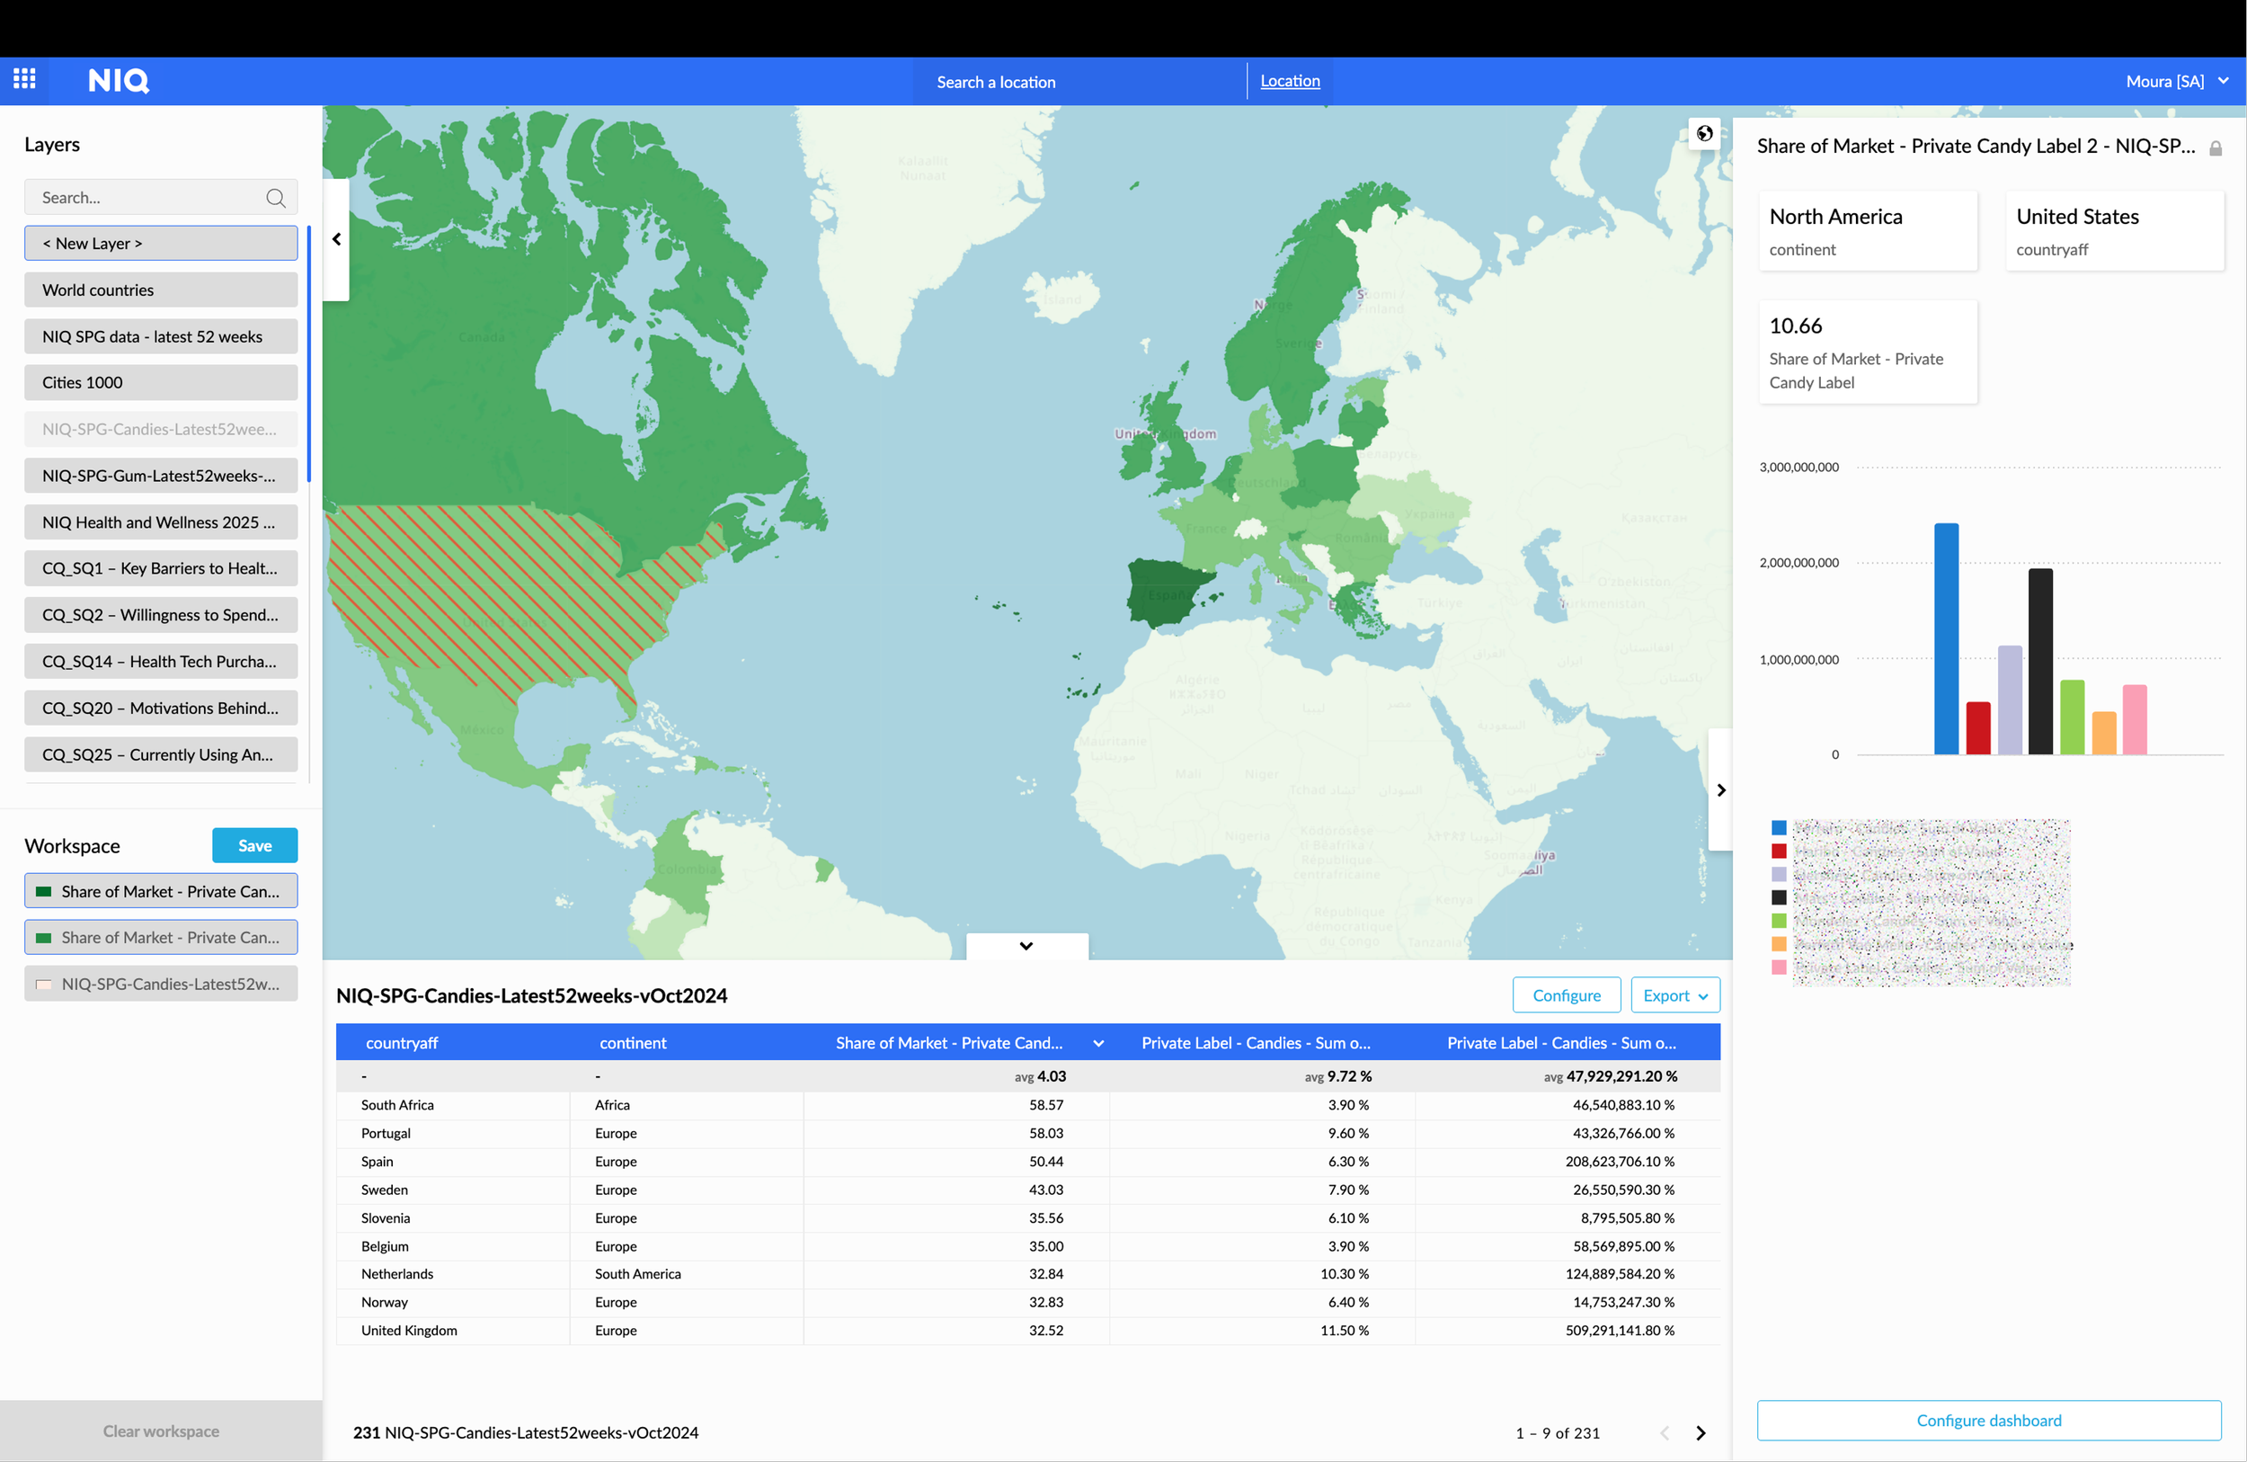Click the Location link

pyautogui.click(x=1289, y=81)
